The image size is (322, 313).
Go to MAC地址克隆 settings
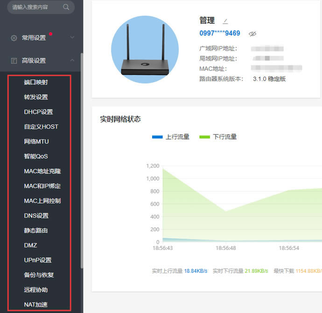coord(42,171)
